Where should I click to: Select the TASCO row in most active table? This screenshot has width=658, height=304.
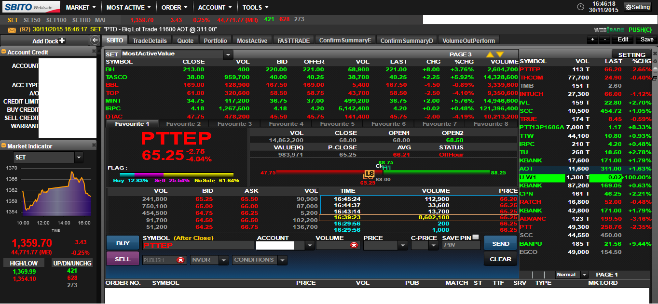click(312, 77)
